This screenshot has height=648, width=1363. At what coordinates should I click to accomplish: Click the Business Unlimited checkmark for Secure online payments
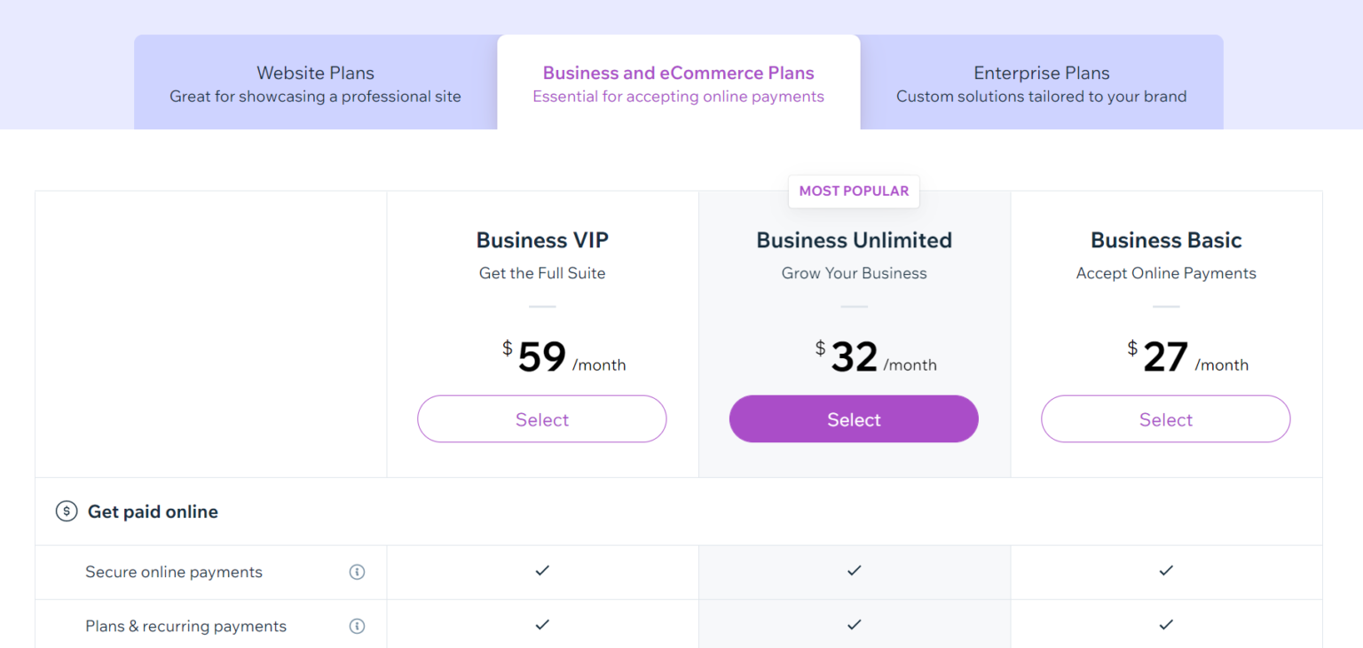point(854,572)
